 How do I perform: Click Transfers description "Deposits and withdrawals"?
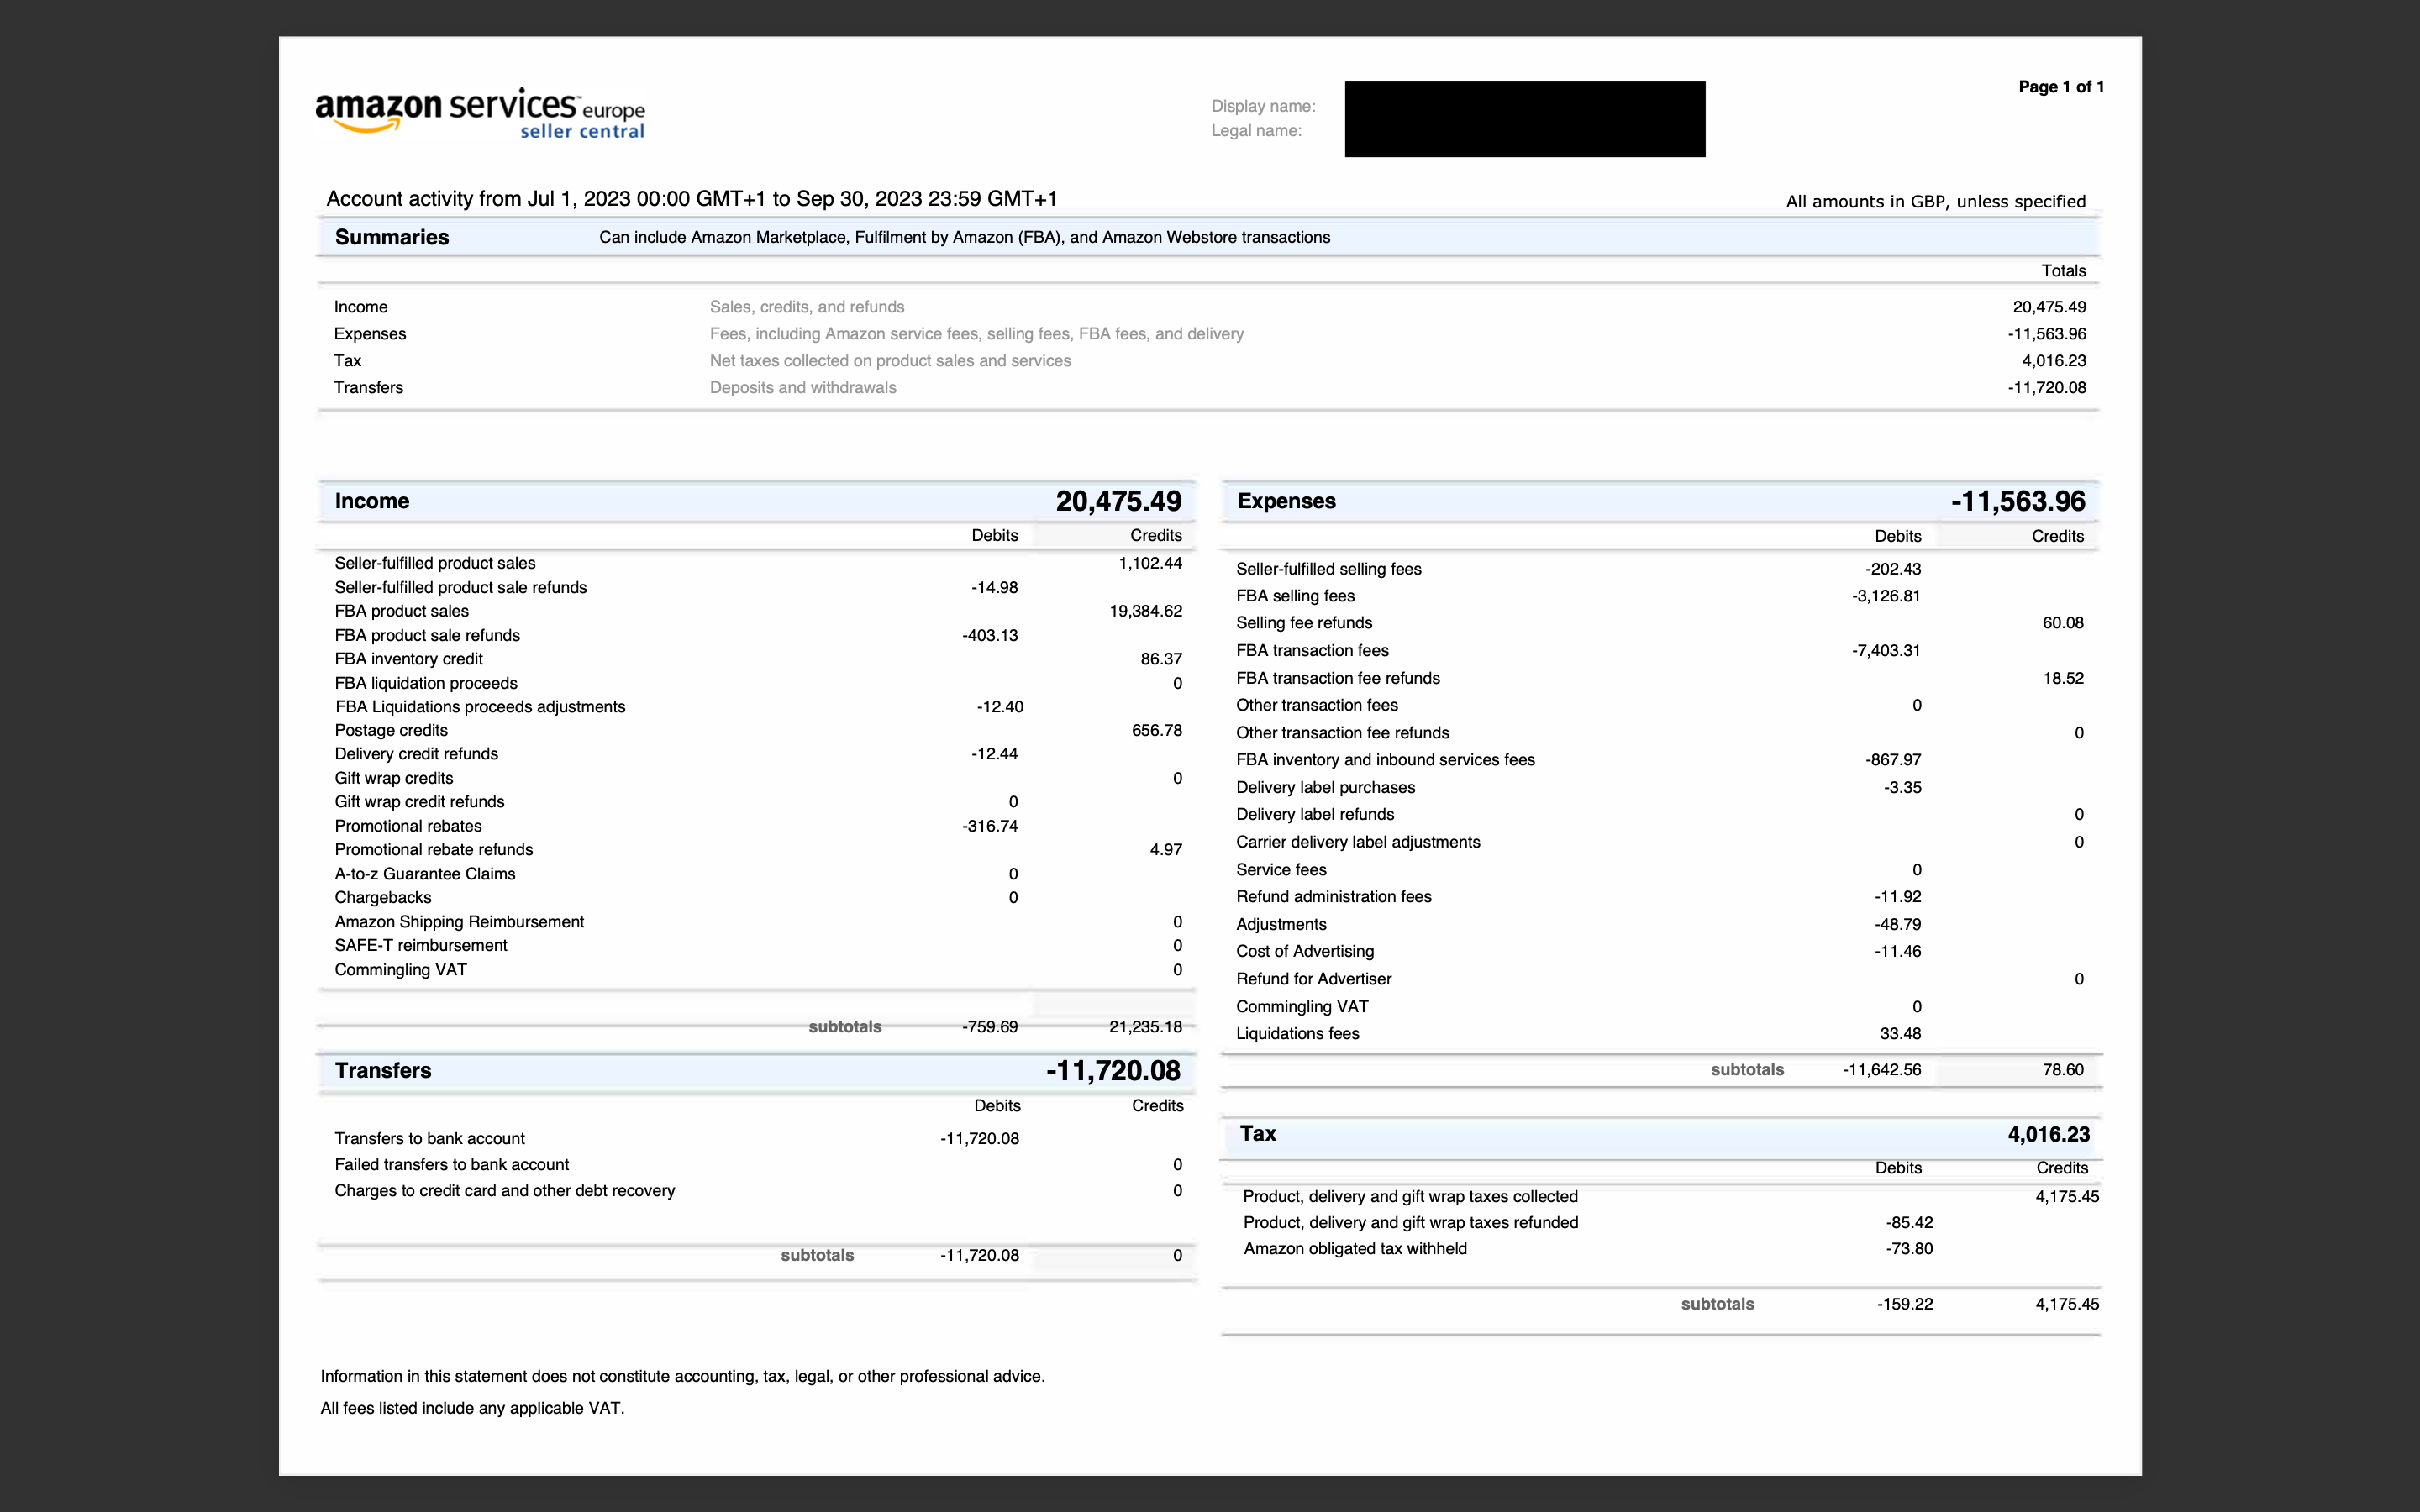tap(803, 388)
